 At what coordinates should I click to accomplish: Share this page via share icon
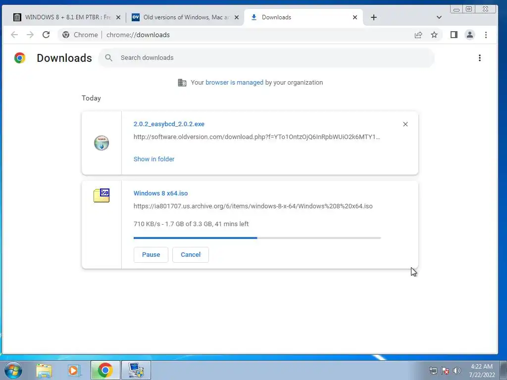tap(418, 35)
